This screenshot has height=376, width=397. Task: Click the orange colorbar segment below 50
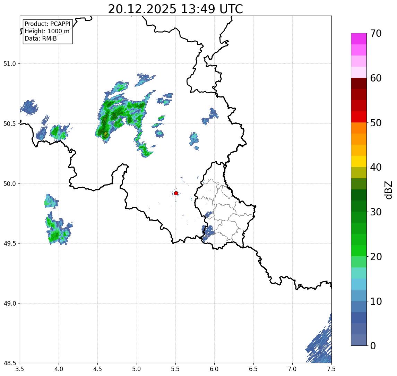coord(359,128)
